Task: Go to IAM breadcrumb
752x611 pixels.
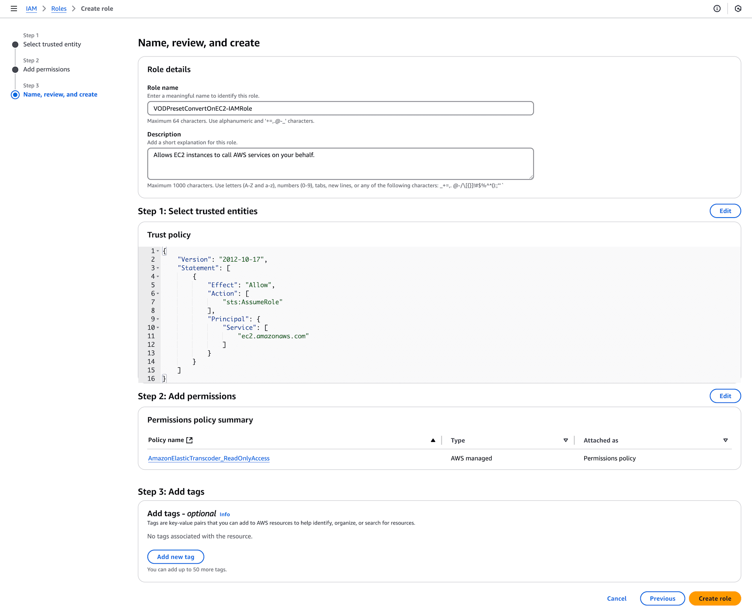Action: tap(31, 9)
